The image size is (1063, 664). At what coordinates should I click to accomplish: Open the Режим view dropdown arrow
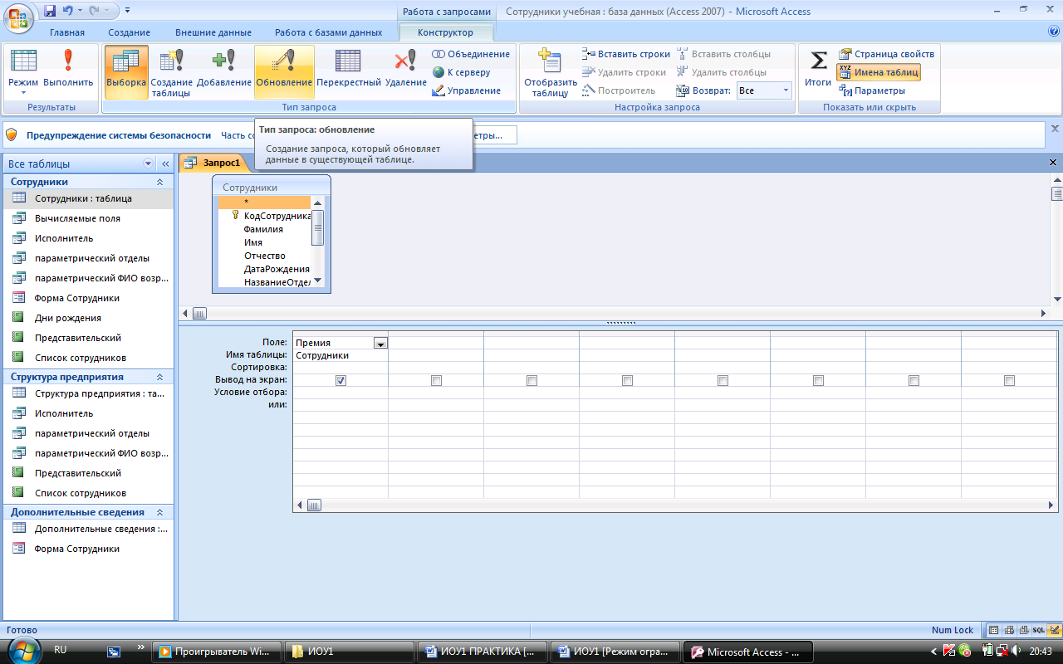(23, 92)
